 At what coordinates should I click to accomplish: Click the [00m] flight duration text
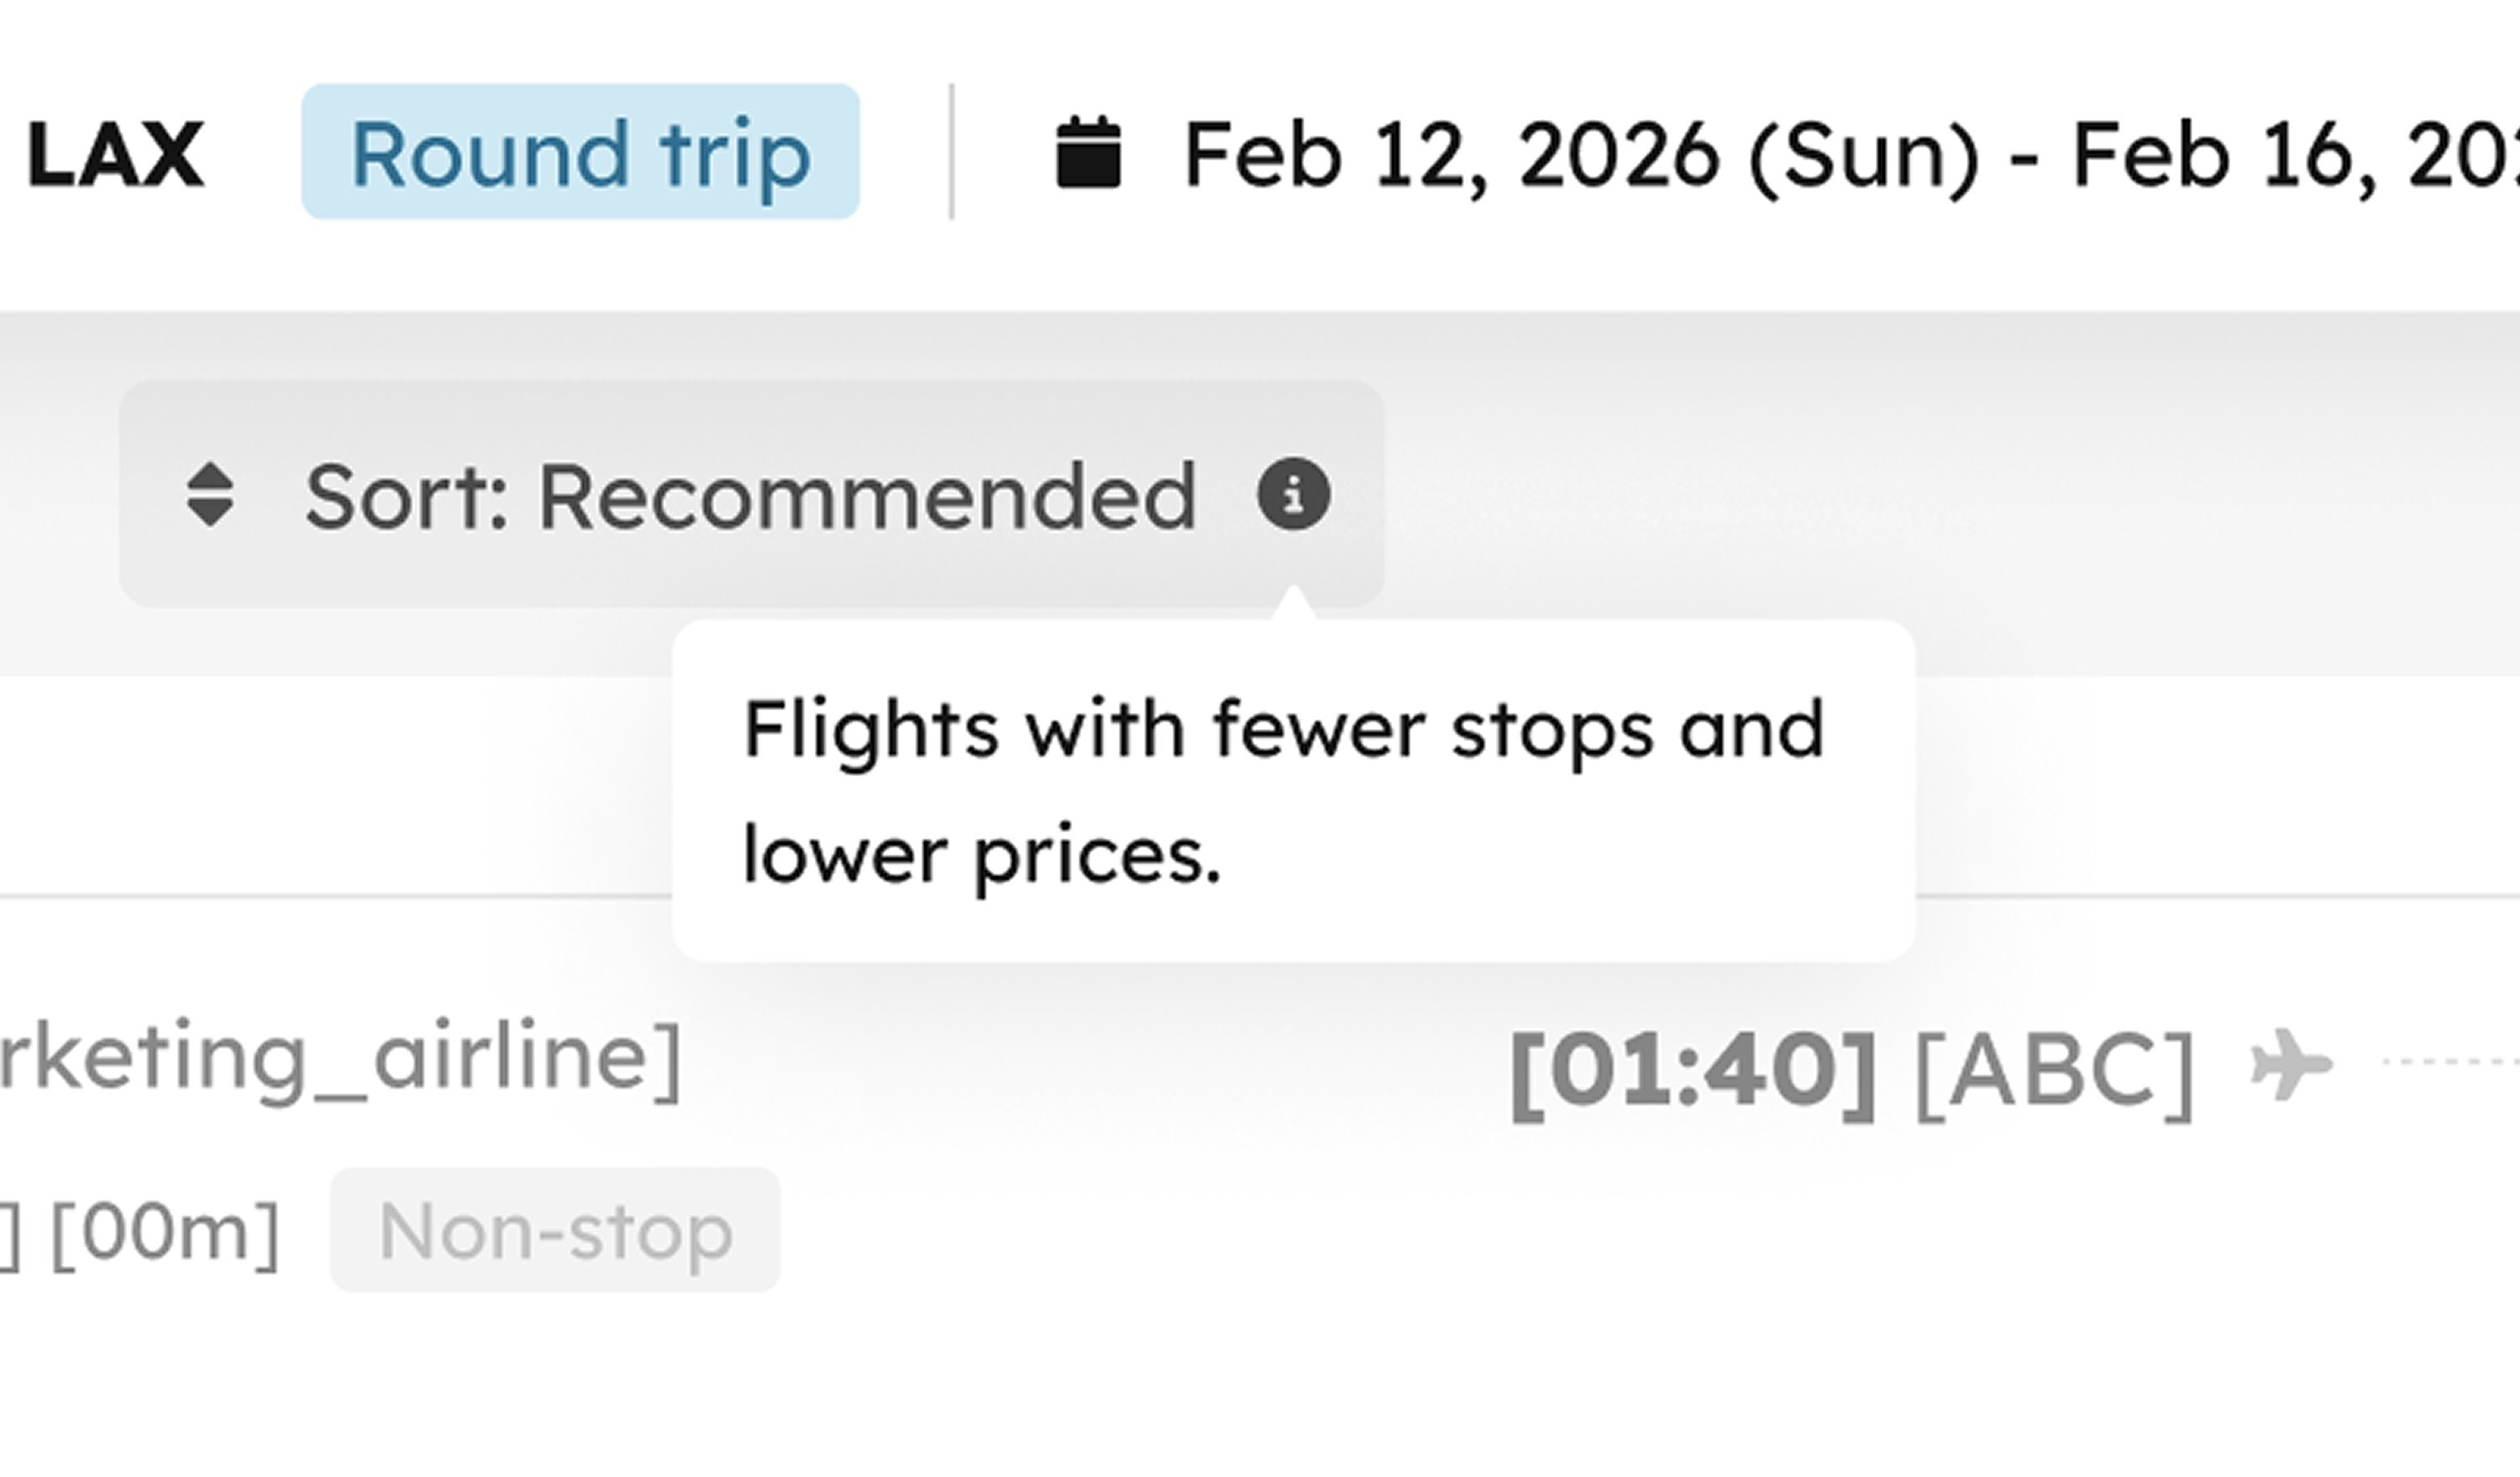click(x=165, y=1232)
